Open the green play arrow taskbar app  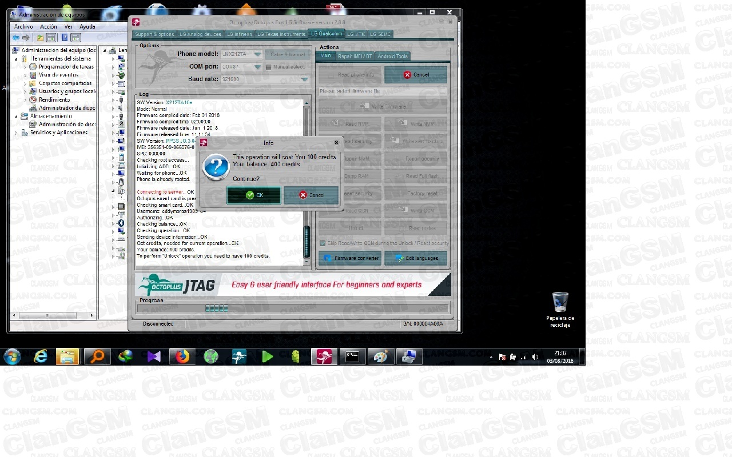pyautogui.click(x=267, y=356)
